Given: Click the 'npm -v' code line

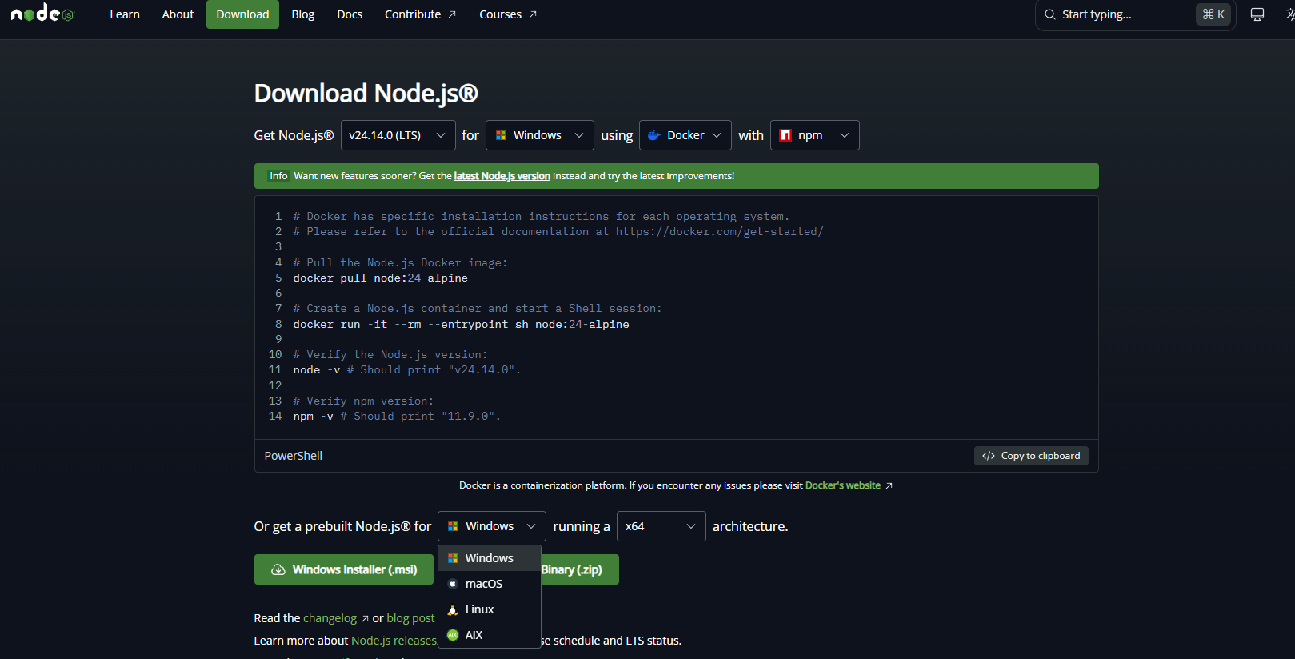Looking at the screenshot, I should pos(397,417).
